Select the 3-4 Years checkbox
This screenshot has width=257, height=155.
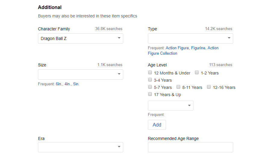(150, 80)
